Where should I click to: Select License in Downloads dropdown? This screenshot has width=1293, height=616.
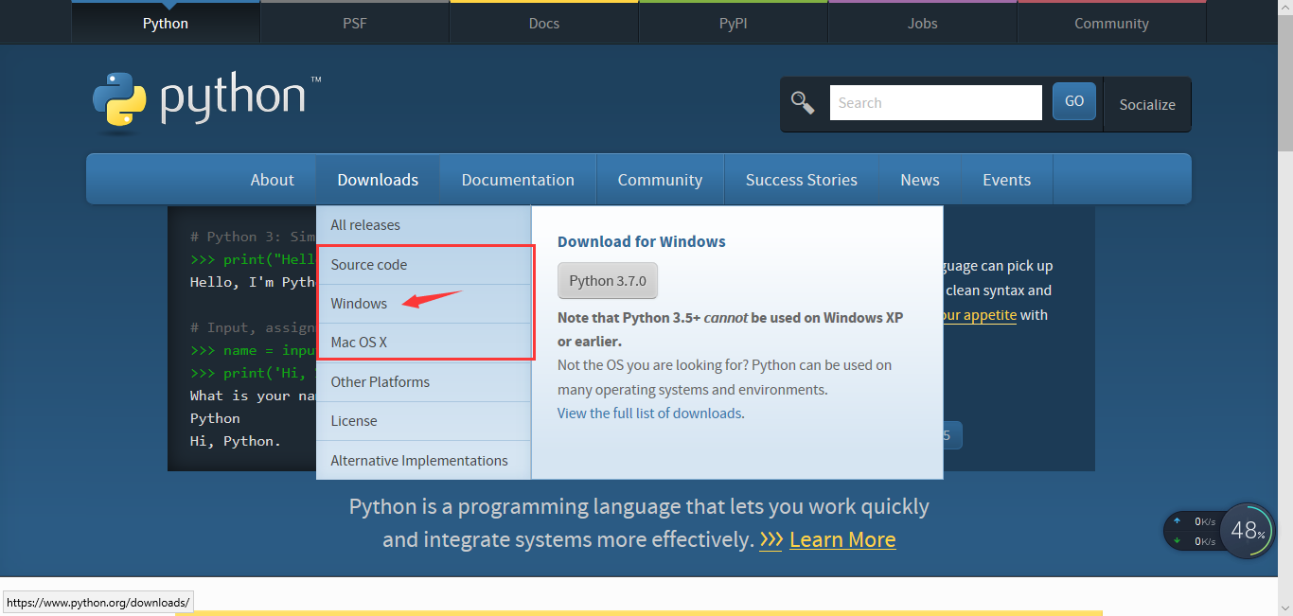[423, 421]
